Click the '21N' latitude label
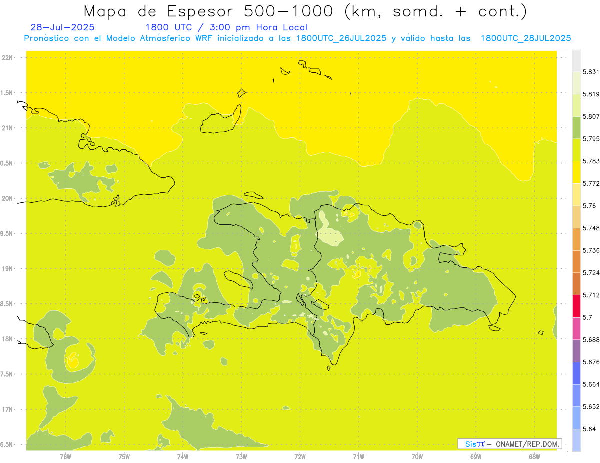This screenshot has width=600, height=463. [7, 128]
